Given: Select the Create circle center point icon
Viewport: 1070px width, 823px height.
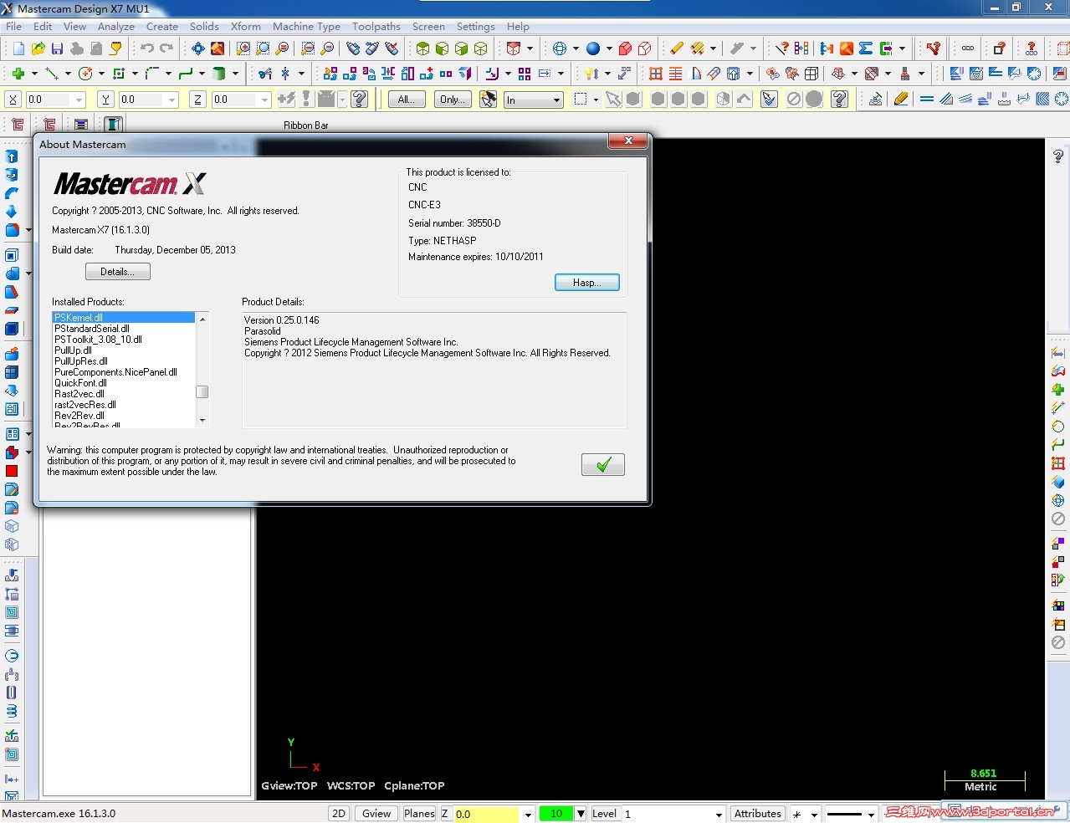Looking at the screenshot, I should [x=85, y=74].
